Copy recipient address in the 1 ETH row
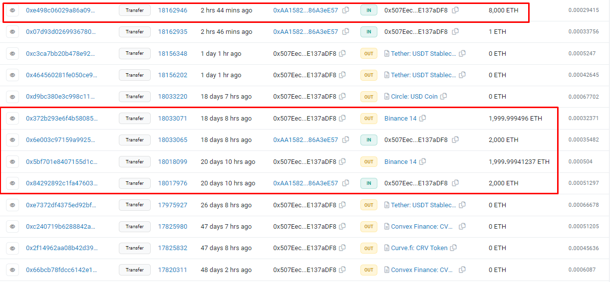Image resolution: width=610 pixels, height=282 pixels. coord(455,32)
